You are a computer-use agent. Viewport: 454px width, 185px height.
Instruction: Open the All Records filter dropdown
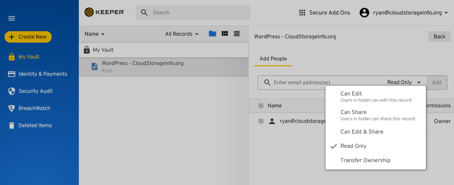(182, 34)
